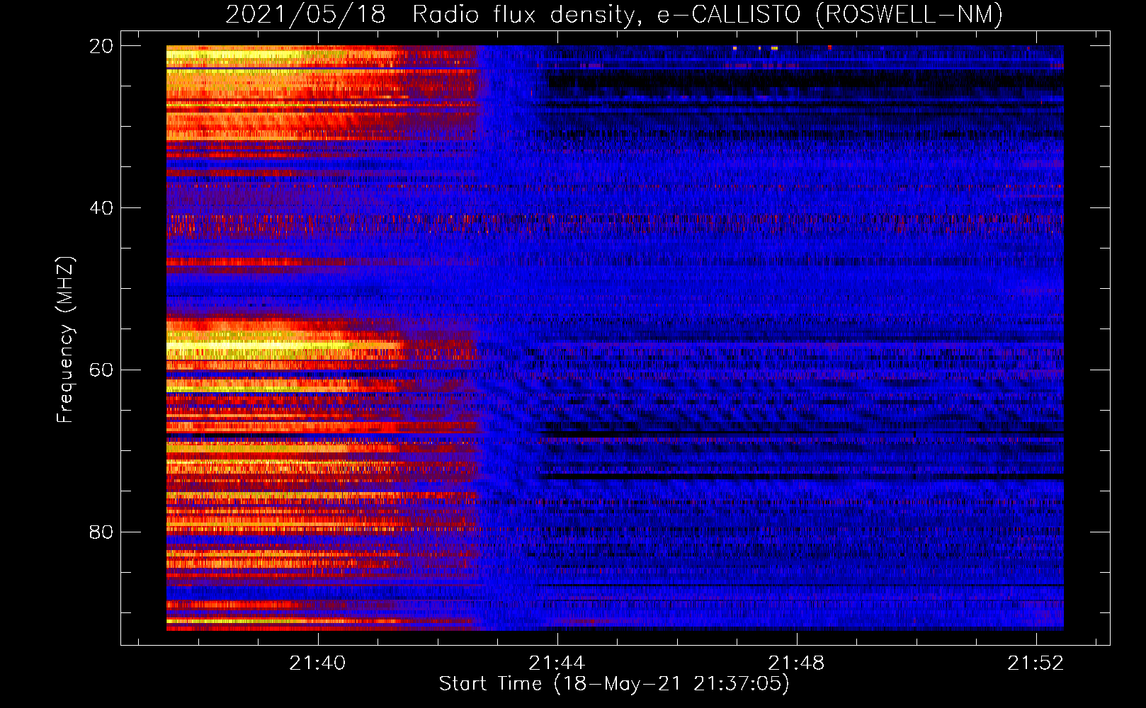Click the frequency tick label '80'
Viewport: 1146px width, 708px height.
[x=101, y=532]
